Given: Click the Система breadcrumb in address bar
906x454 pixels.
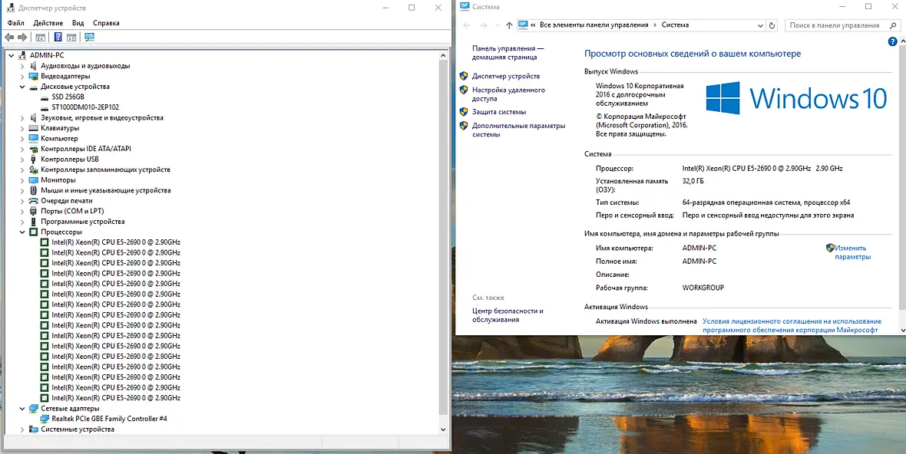Looking at the screenshot, I should (675, 25).
